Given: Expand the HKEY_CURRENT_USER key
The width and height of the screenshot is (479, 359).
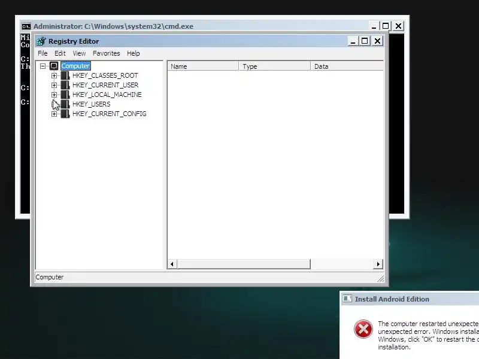Looking at the screenshot, I should pyautogui.click(x=54, y=85).
